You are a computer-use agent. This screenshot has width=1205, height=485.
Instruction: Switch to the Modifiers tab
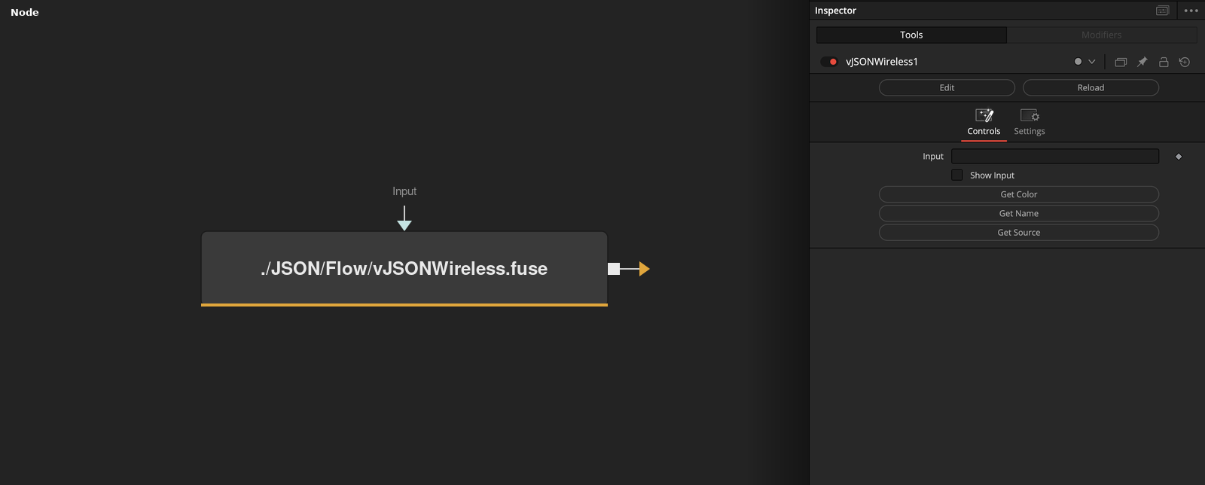point(1102,35)
